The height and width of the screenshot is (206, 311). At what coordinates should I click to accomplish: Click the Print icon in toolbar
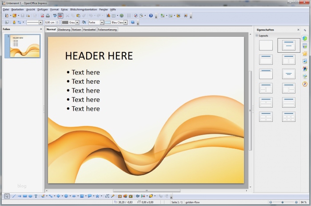[x=48, y=16]
